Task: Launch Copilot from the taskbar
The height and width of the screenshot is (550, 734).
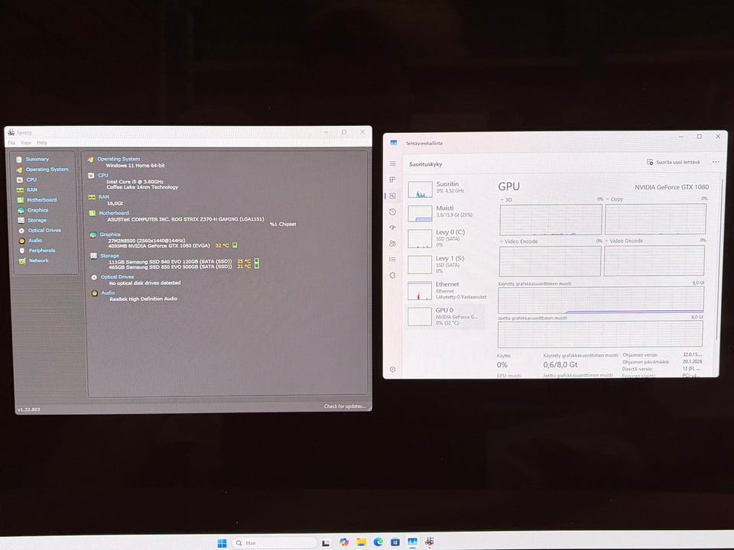Action: tap(344, 542)
